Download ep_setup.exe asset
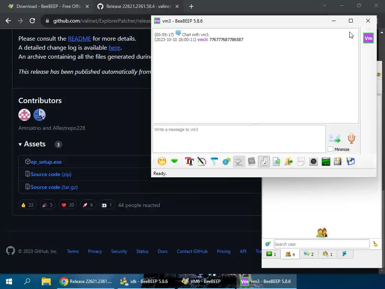 coord(46,162)
